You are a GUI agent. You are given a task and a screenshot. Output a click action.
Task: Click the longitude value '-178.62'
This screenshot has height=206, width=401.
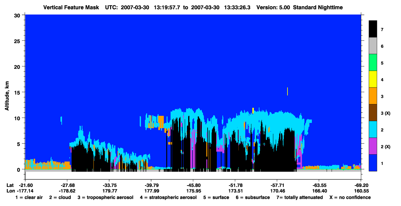coord(67,191)
